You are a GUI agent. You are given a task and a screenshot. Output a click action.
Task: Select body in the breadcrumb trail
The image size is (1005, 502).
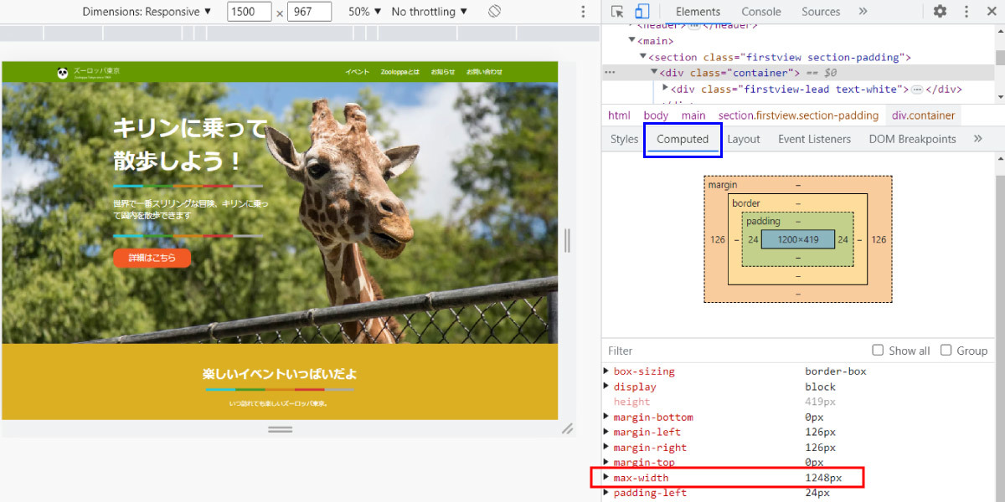656,115
